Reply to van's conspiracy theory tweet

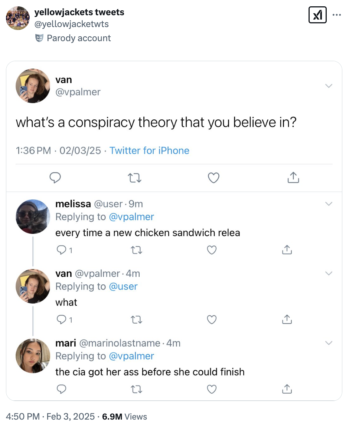pyautogui.click(x=55, y=178)
